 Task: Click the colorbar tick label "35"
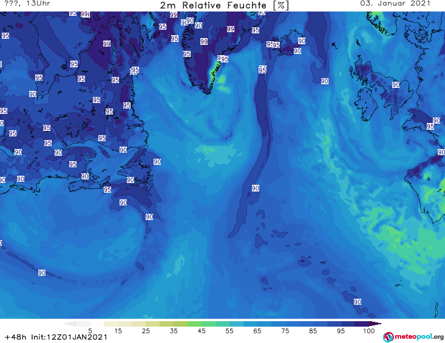(x=174, y=331)
